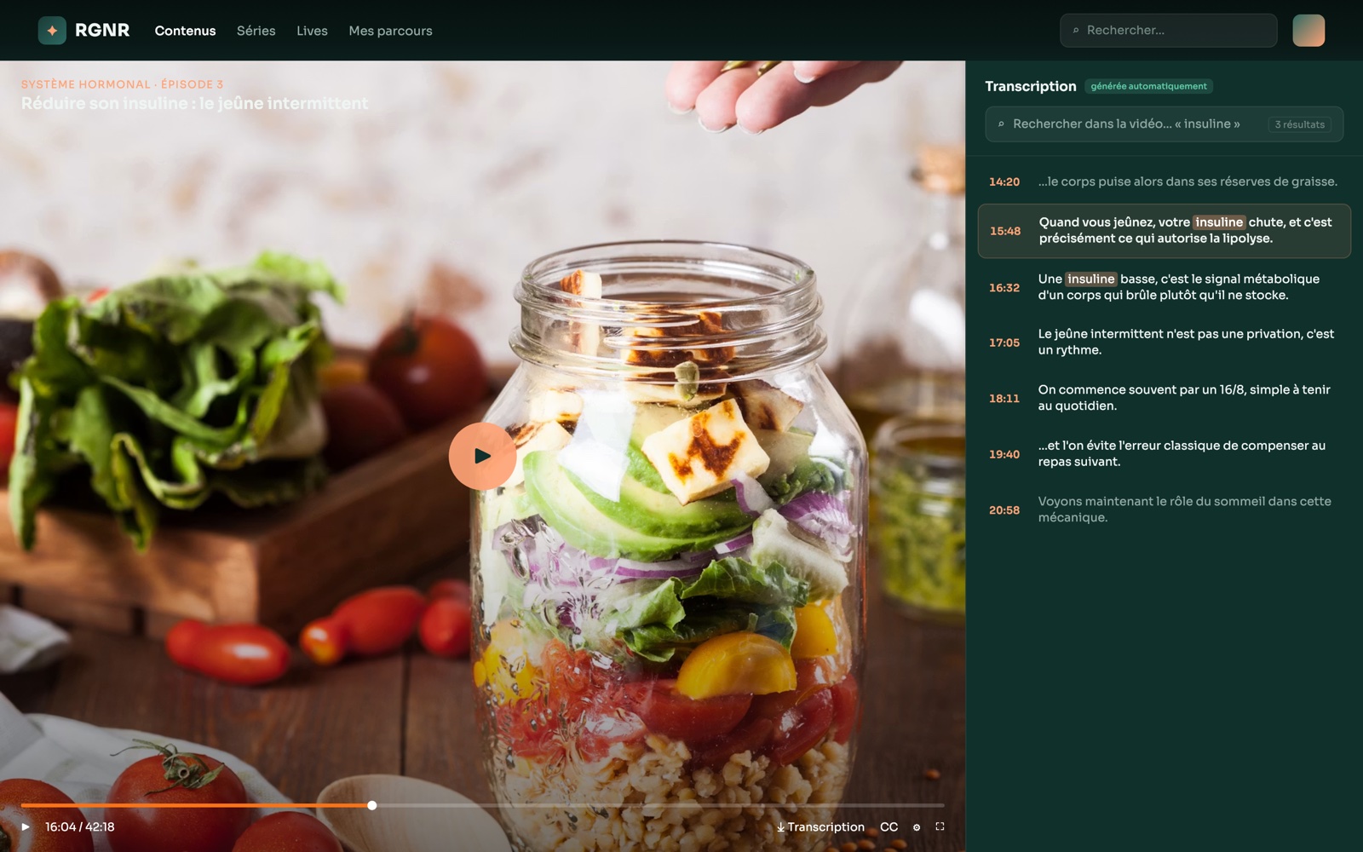Select the highlighted 15:48 transcript line
This screenshot has width=1363, height=852.
(x=1164, y=231)
